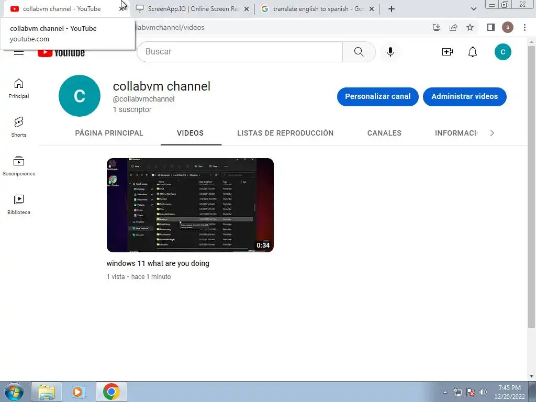Close the ScreenApp.IO tab
536x402 pixels.
click(x=247, y=9)
